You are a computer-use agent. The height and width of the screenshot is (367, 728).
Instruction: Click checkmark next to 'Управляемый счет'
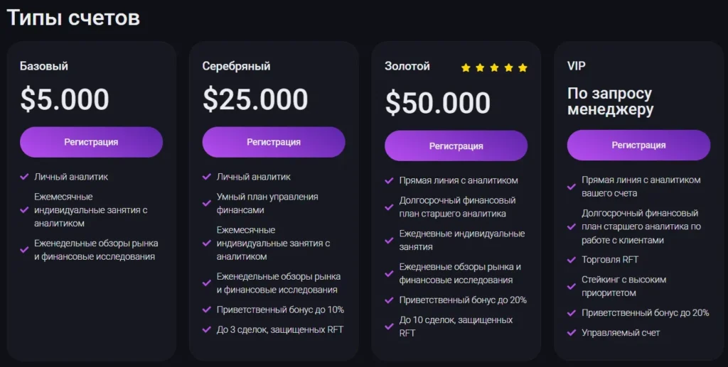572,332
